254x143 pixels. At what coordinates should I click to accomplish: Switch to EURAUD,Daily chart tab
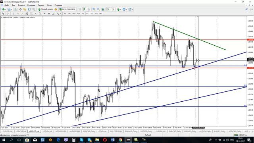click(x=131, y=131)
